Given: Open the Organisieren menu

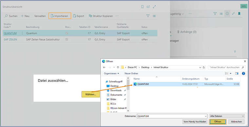Looking at the screenshot, I should 111,73.
